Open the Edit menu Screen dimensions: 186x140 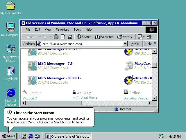pos(37,29)
